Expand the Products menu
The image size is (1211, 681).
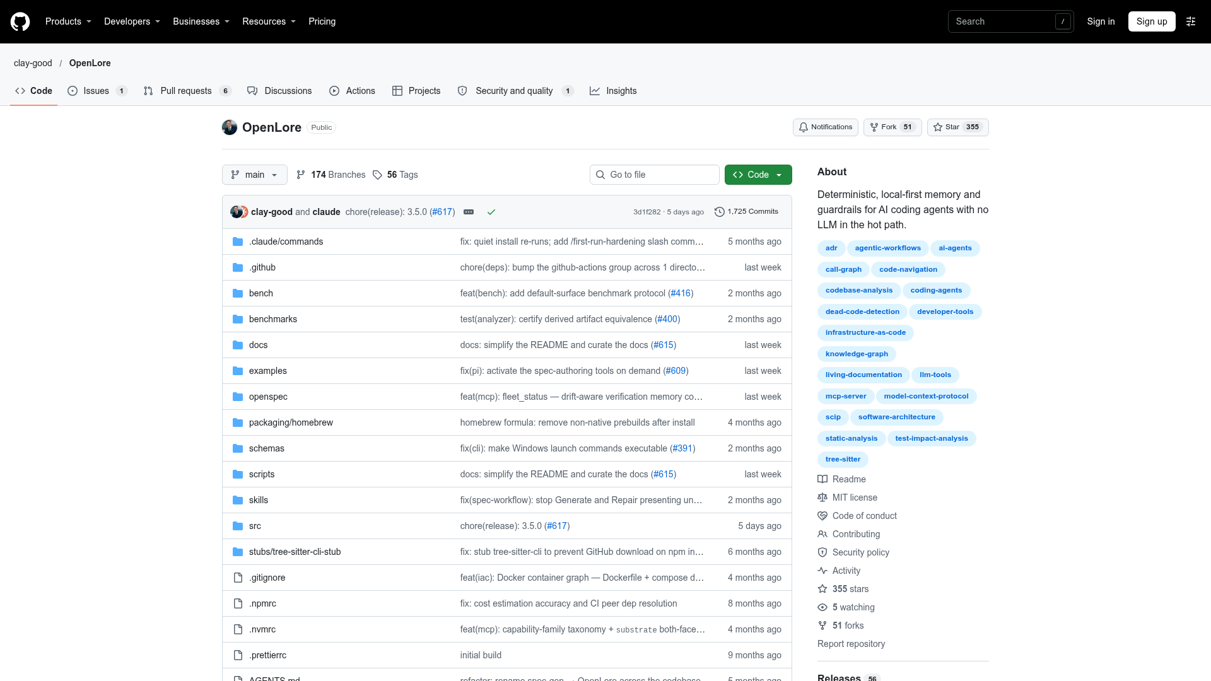68,21
